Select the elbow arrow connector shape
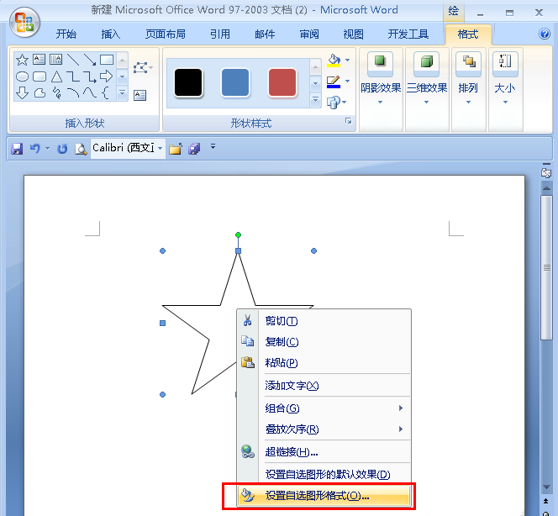This screenshot has width=558, height=516. [90, 76]
